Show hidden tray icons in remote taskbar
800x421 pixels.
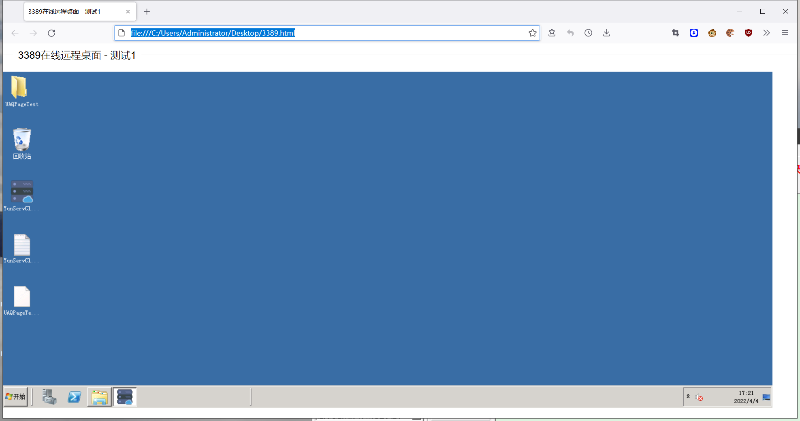(688, 396)
